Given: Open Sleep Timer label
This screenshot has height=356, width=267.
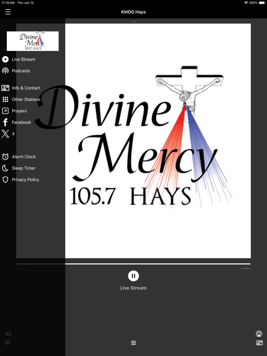Looking at the screenshot, I should tap(24, 168).
